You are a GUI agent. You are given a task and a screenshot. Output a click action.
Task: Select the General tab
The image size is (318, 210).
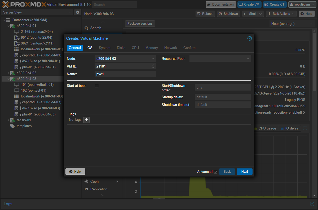(75, 48)
